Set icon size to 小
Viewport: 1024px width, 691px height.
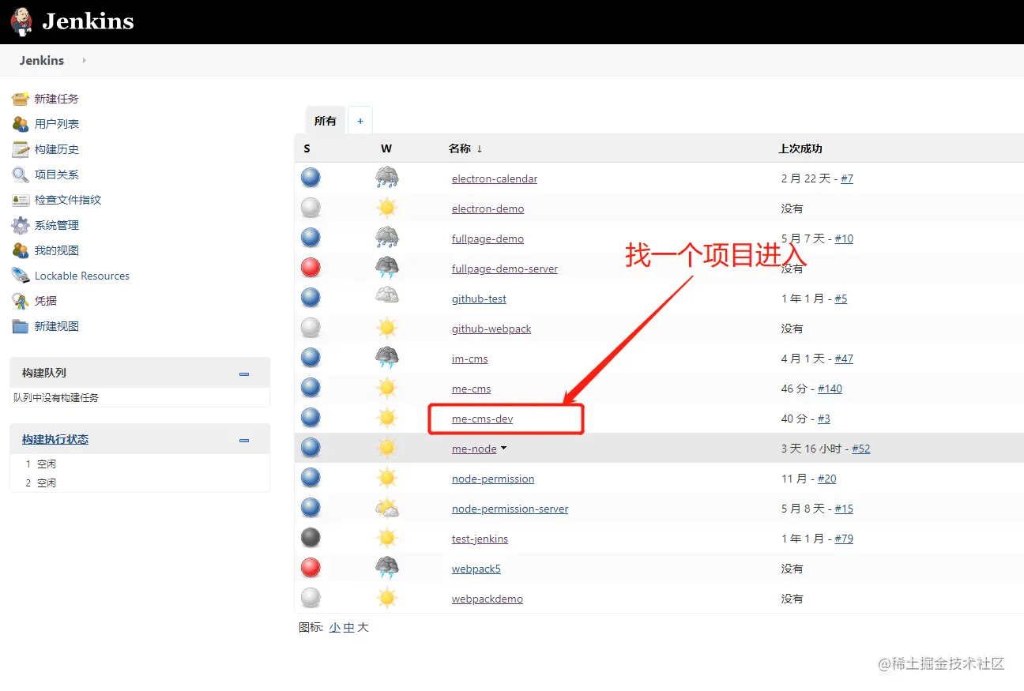tap(334, 628)
